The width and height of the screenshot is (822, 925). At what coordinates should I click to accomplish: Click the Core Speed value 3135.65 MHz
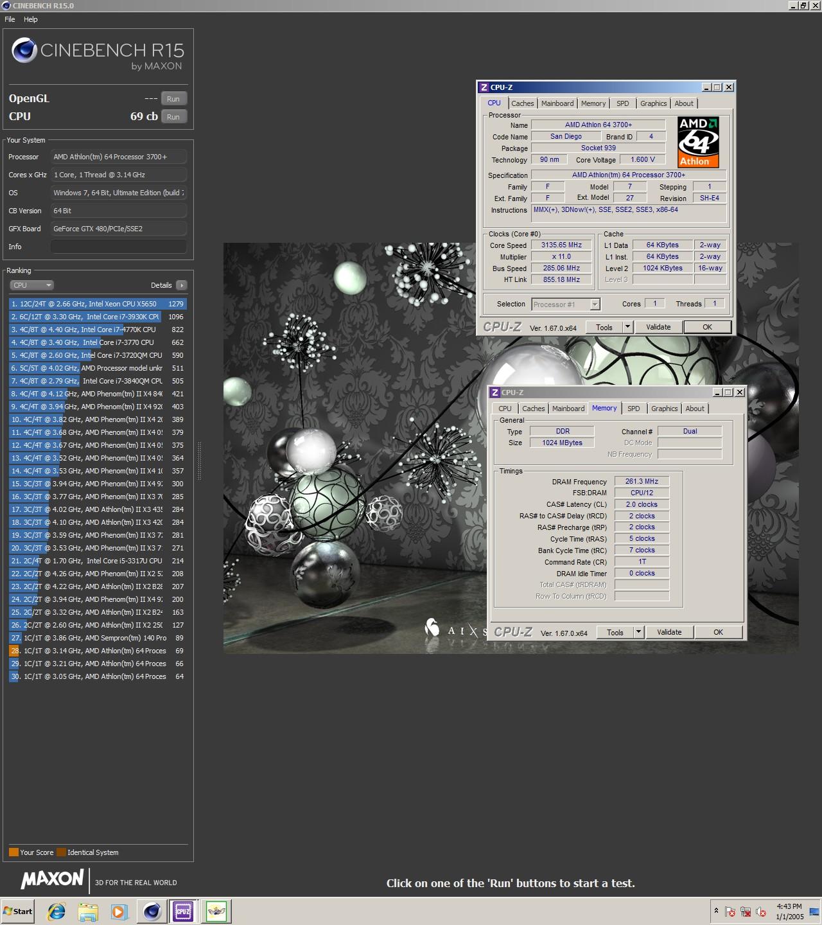[562, 245]
